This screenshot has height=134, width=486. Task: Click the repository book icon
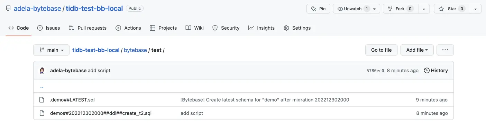click(8, 9)
